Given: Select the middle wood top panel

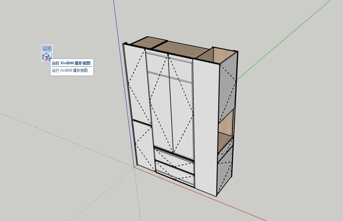Looking at the screenshot, I should pyautogui.click(x=180, y=48).
